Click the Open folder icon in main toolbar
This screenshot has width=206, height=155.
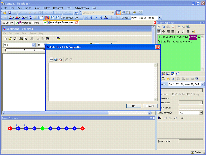tap(5, 13)
